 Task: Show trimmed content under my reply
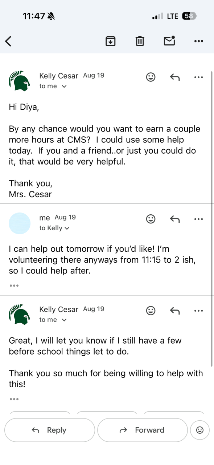coord(14,286)
